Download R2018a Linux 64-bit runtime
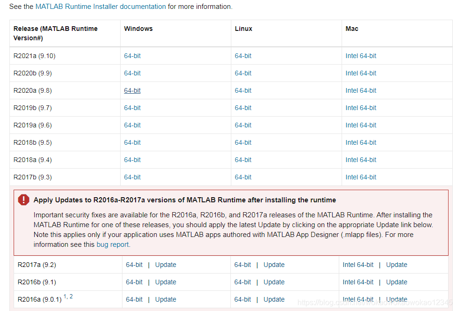The height and width of the screenshot is (311, 457). (x=243, y=160)
